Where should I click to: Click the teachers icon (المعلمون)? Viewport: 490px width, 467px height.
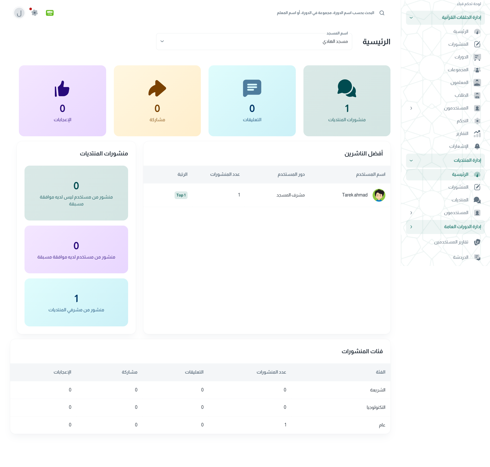(x=477, y=82)
